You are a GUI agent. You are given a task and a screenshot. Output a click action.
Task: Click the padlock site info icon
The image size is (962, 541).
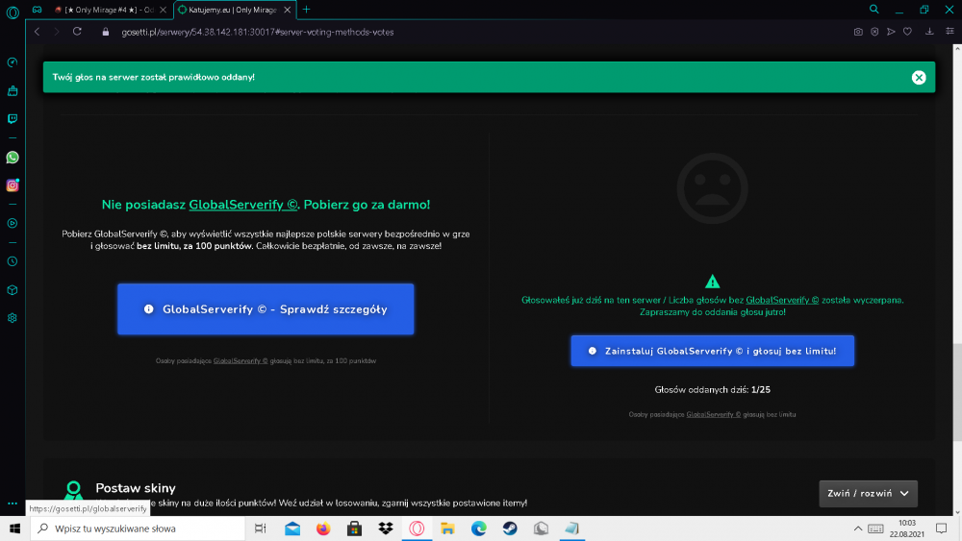pos(106,32)
